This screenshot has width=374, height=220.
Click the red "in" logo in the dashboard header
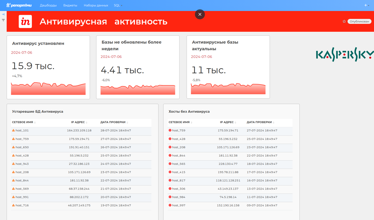point(25,21)
